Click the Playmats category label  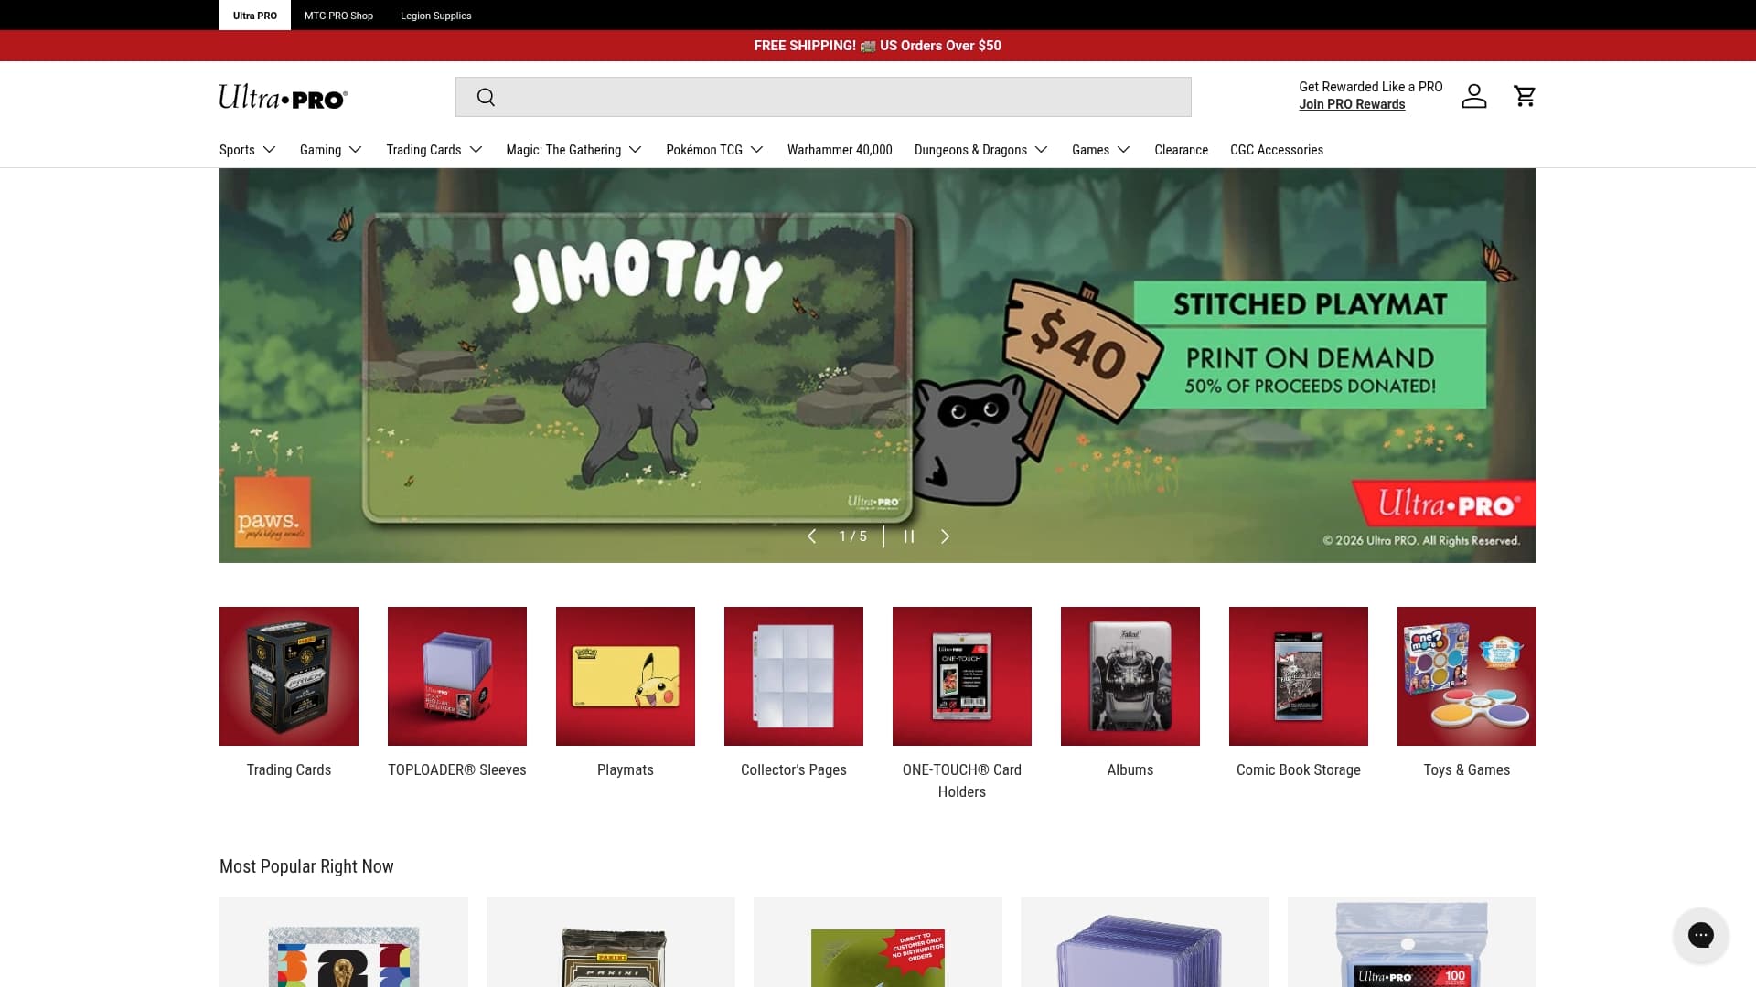click(626, 770)
